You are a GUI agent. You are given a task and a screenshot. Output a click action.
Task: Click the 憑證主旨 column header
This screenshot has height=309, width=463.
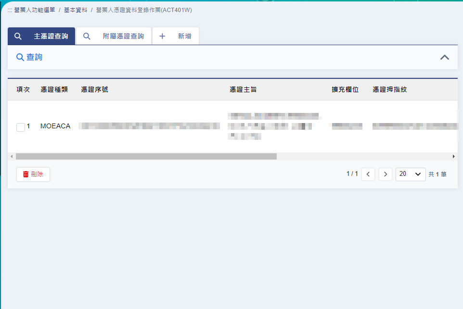click(244, 89)
